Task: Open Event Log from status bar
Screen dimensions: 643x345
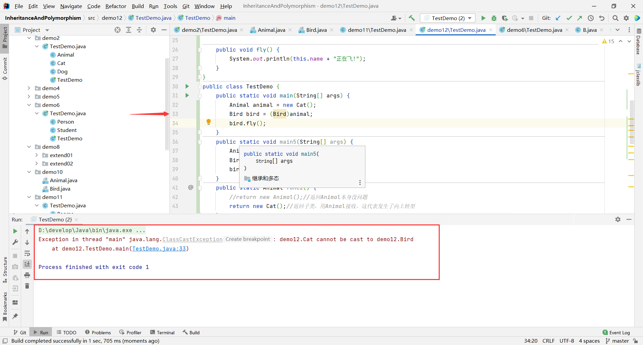Action: 616,332
